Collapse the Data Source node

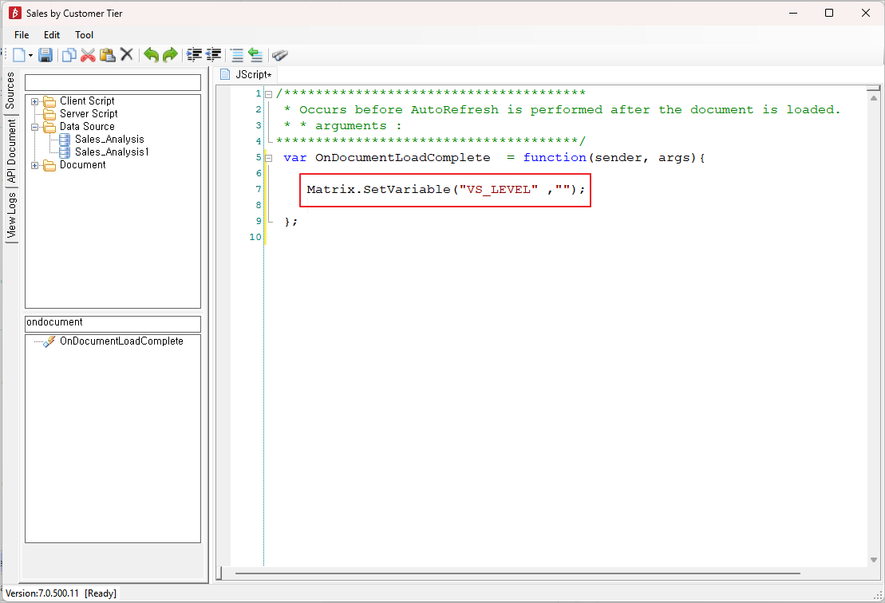click(35, 127)
